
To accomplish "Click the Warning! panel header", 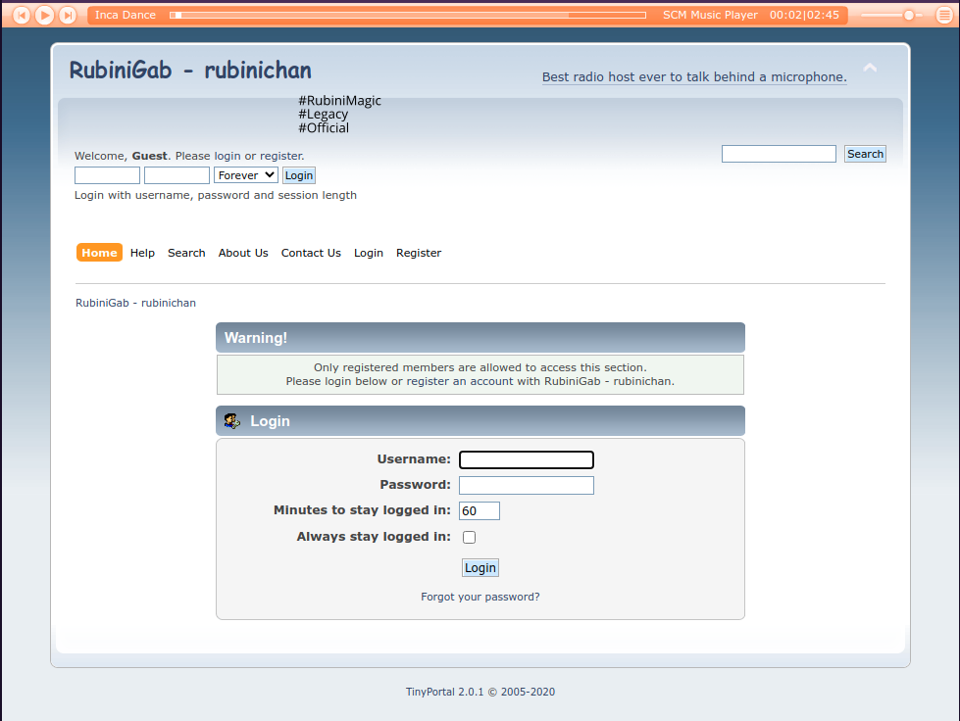I will pyautogui.click(x=480, y=338).
